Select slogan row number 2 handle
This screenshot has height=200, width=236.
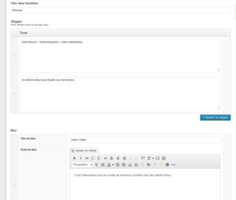pos(14,93)
